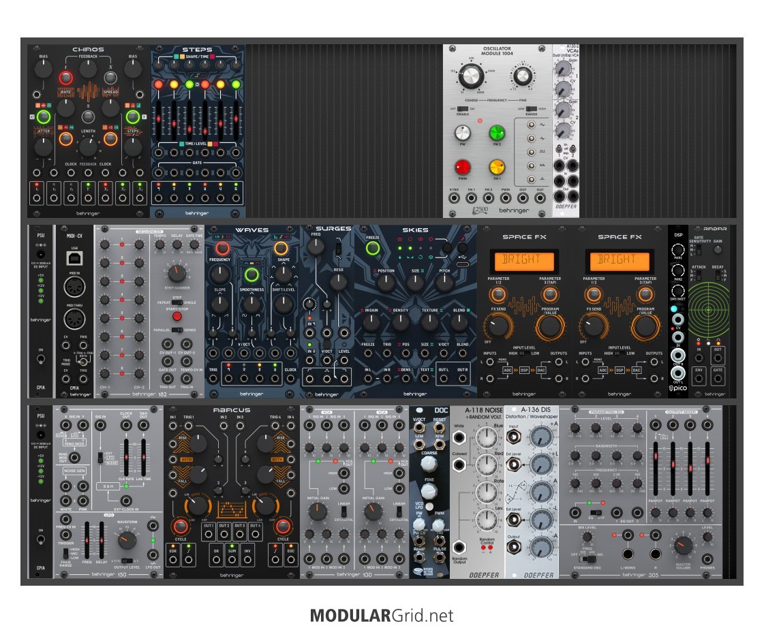Click the KYBD input jack on Oscillator 1004
764x630 pixels.
click(x=454, y=198)
